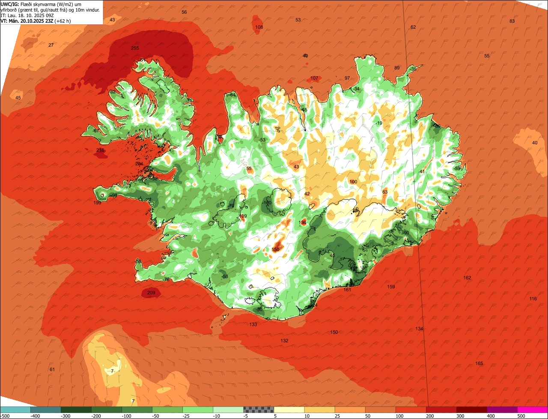Click the 50 to 100 orange legend swatch
This screenshot has width=548, height=419.
tap(380, 410)
